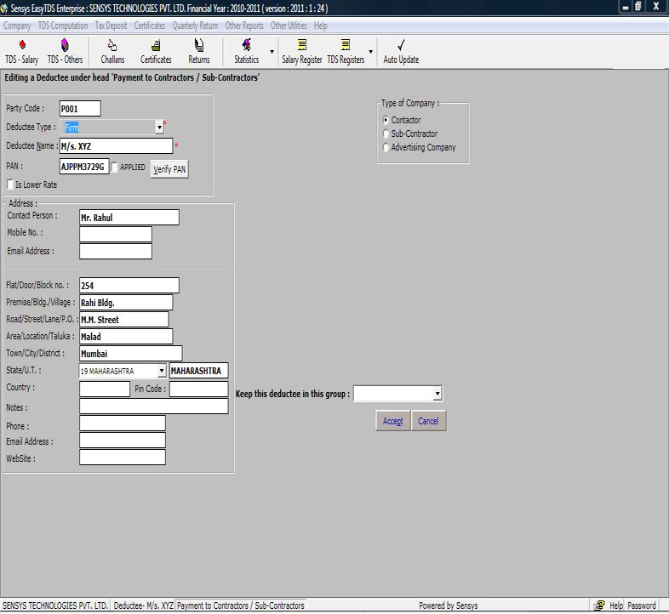Click Cancel button

click(428, 421)
